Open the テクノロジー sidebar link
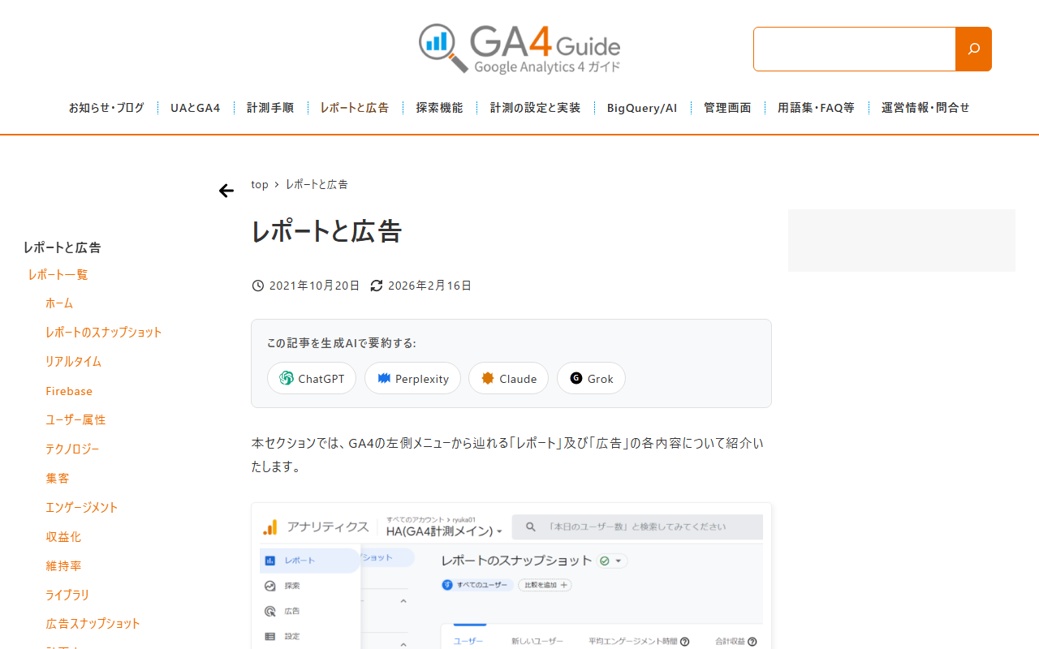 (72, 449)
